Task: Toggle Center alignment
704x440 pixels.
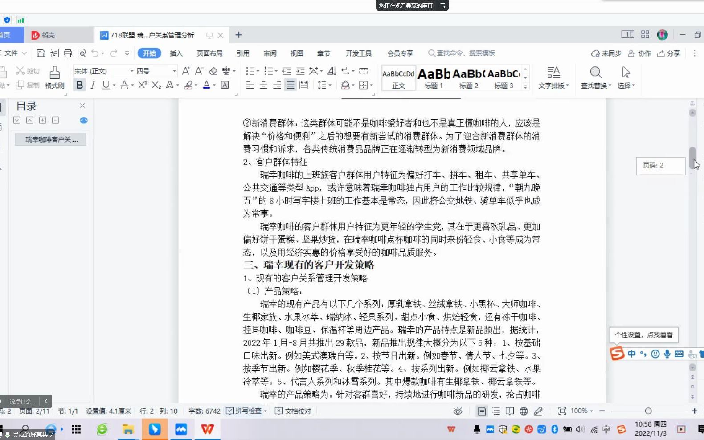Action: pos(263,85)
